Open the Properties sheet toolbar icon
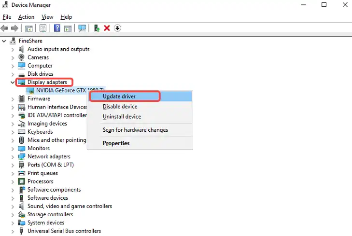The width and height of the screenshot is (352, 236). click(43, 28)
